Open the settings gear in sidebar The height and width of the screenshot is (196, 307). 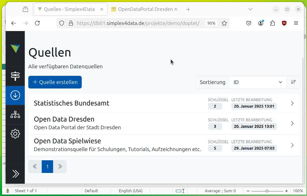tap(15, 134)
